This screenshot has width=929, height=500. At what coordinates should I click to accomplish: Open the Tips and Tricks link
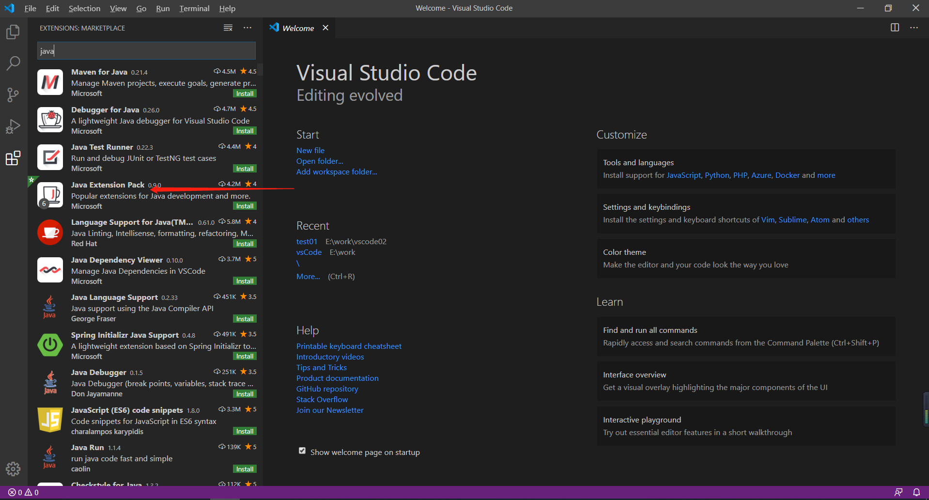(321, 367)
